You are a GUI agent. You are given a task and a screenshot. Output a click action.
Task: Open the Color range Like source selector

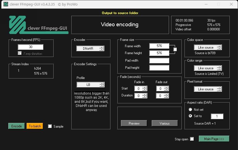point(208,68)
